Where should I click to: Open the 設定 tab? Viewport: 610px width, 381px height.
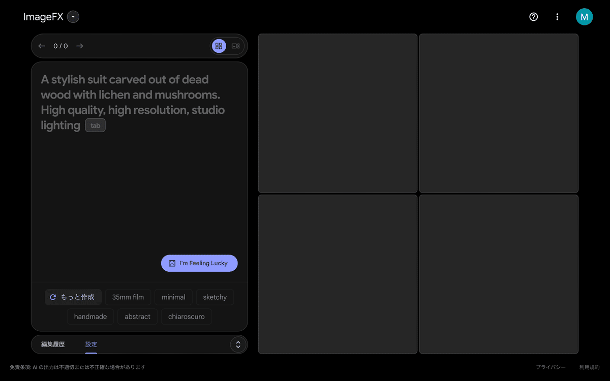pos(91,344)
